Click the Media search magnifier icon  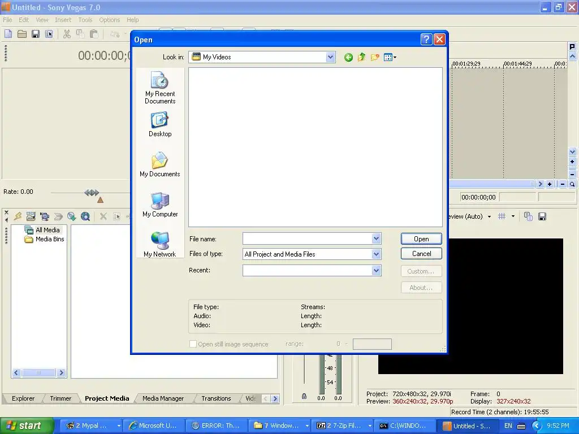(x=85, y=216)
